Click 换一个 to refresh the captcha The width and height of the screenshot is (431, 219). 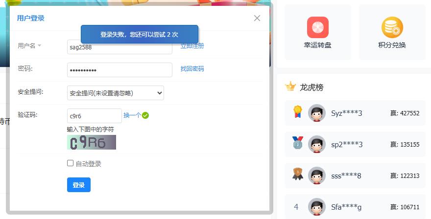132,115
